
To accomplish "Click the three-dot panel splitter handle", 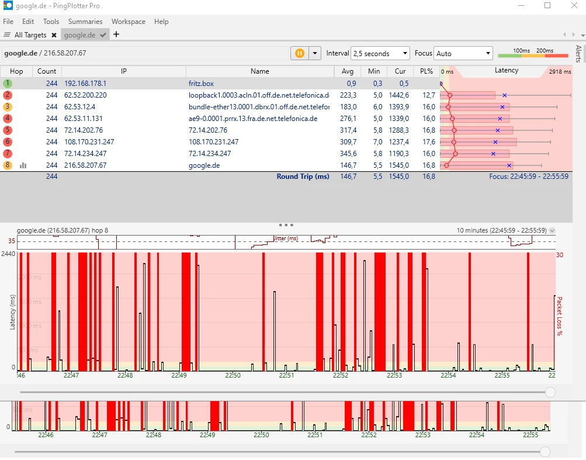I will [286, 225].
